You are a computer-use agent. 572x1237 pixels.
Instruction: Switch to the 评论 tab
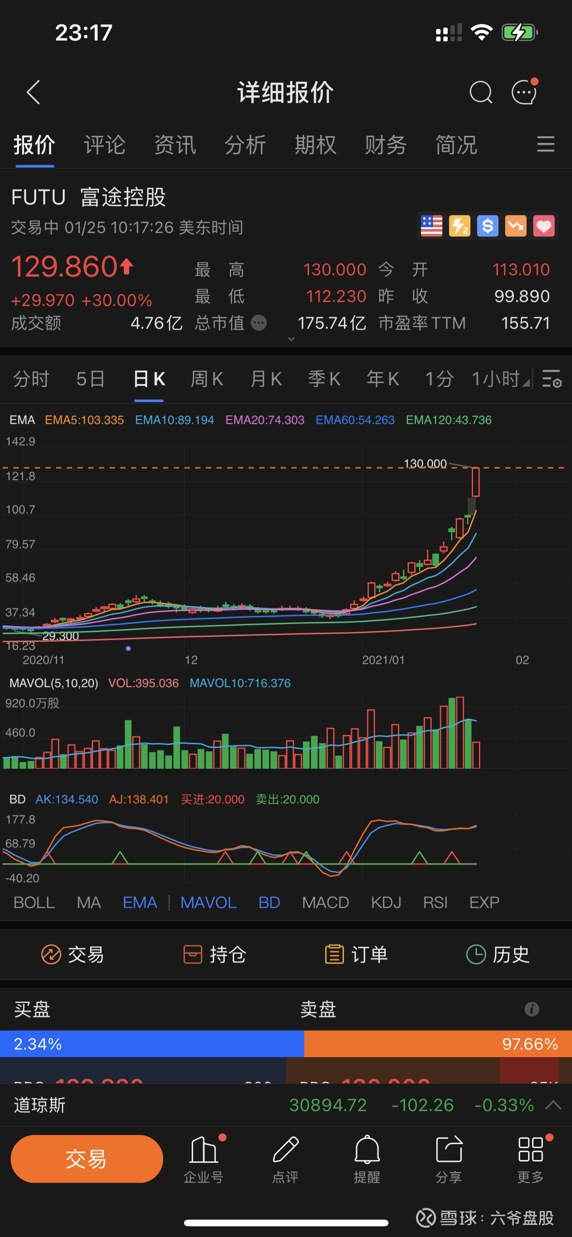tap(105, 145)
